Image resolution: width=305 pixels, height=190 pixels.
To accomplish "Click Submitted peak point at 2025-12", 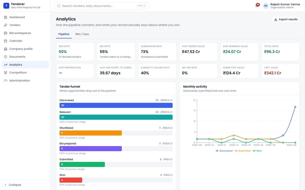I will pyautogui.click(x=234, y=135).
